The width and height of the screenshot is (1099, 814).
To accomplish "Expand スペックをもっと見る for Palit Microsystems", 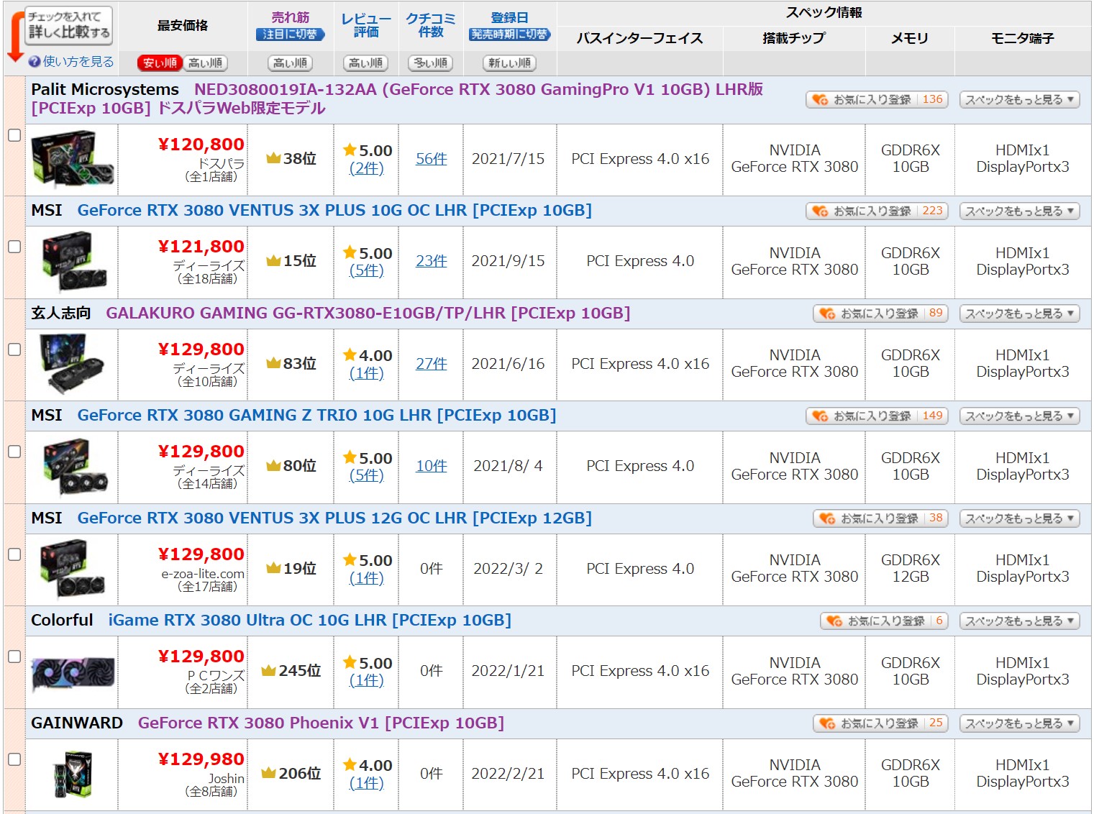I will pyautogui.click(x=1020, y=100).
